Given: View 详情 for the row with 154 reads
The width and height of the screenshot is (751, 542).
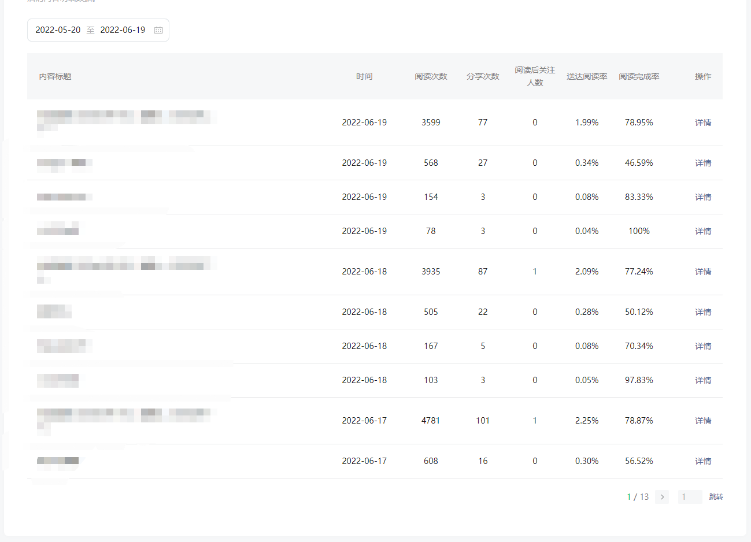Looking at the screenshot, I should tap(703, 197).
